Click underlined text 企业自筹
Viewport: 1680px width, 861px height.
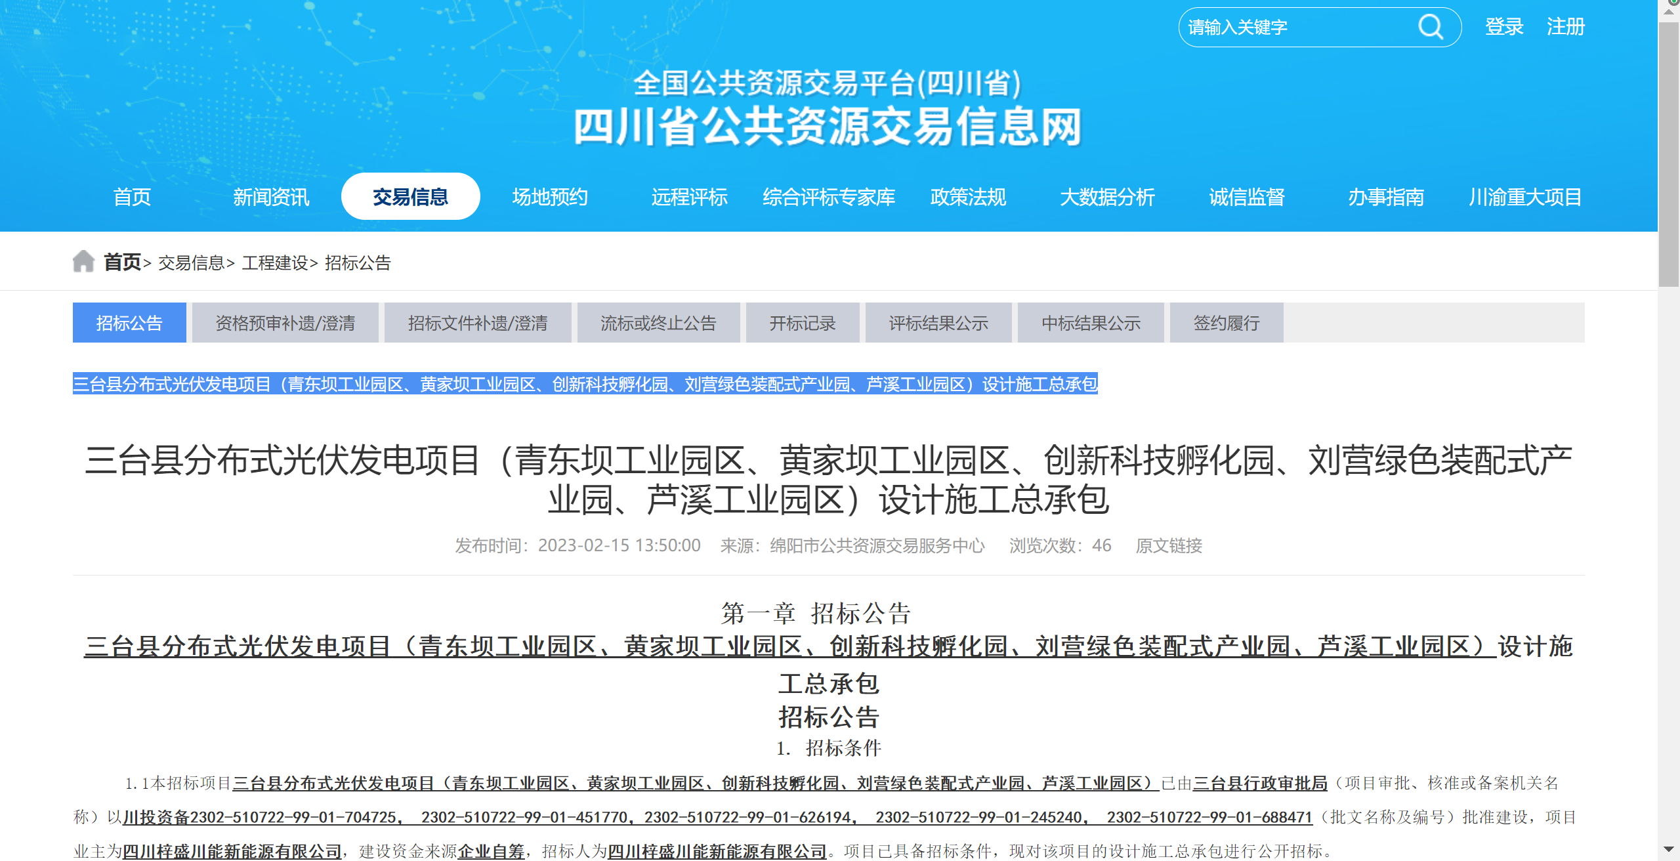(x=491, y=852)
